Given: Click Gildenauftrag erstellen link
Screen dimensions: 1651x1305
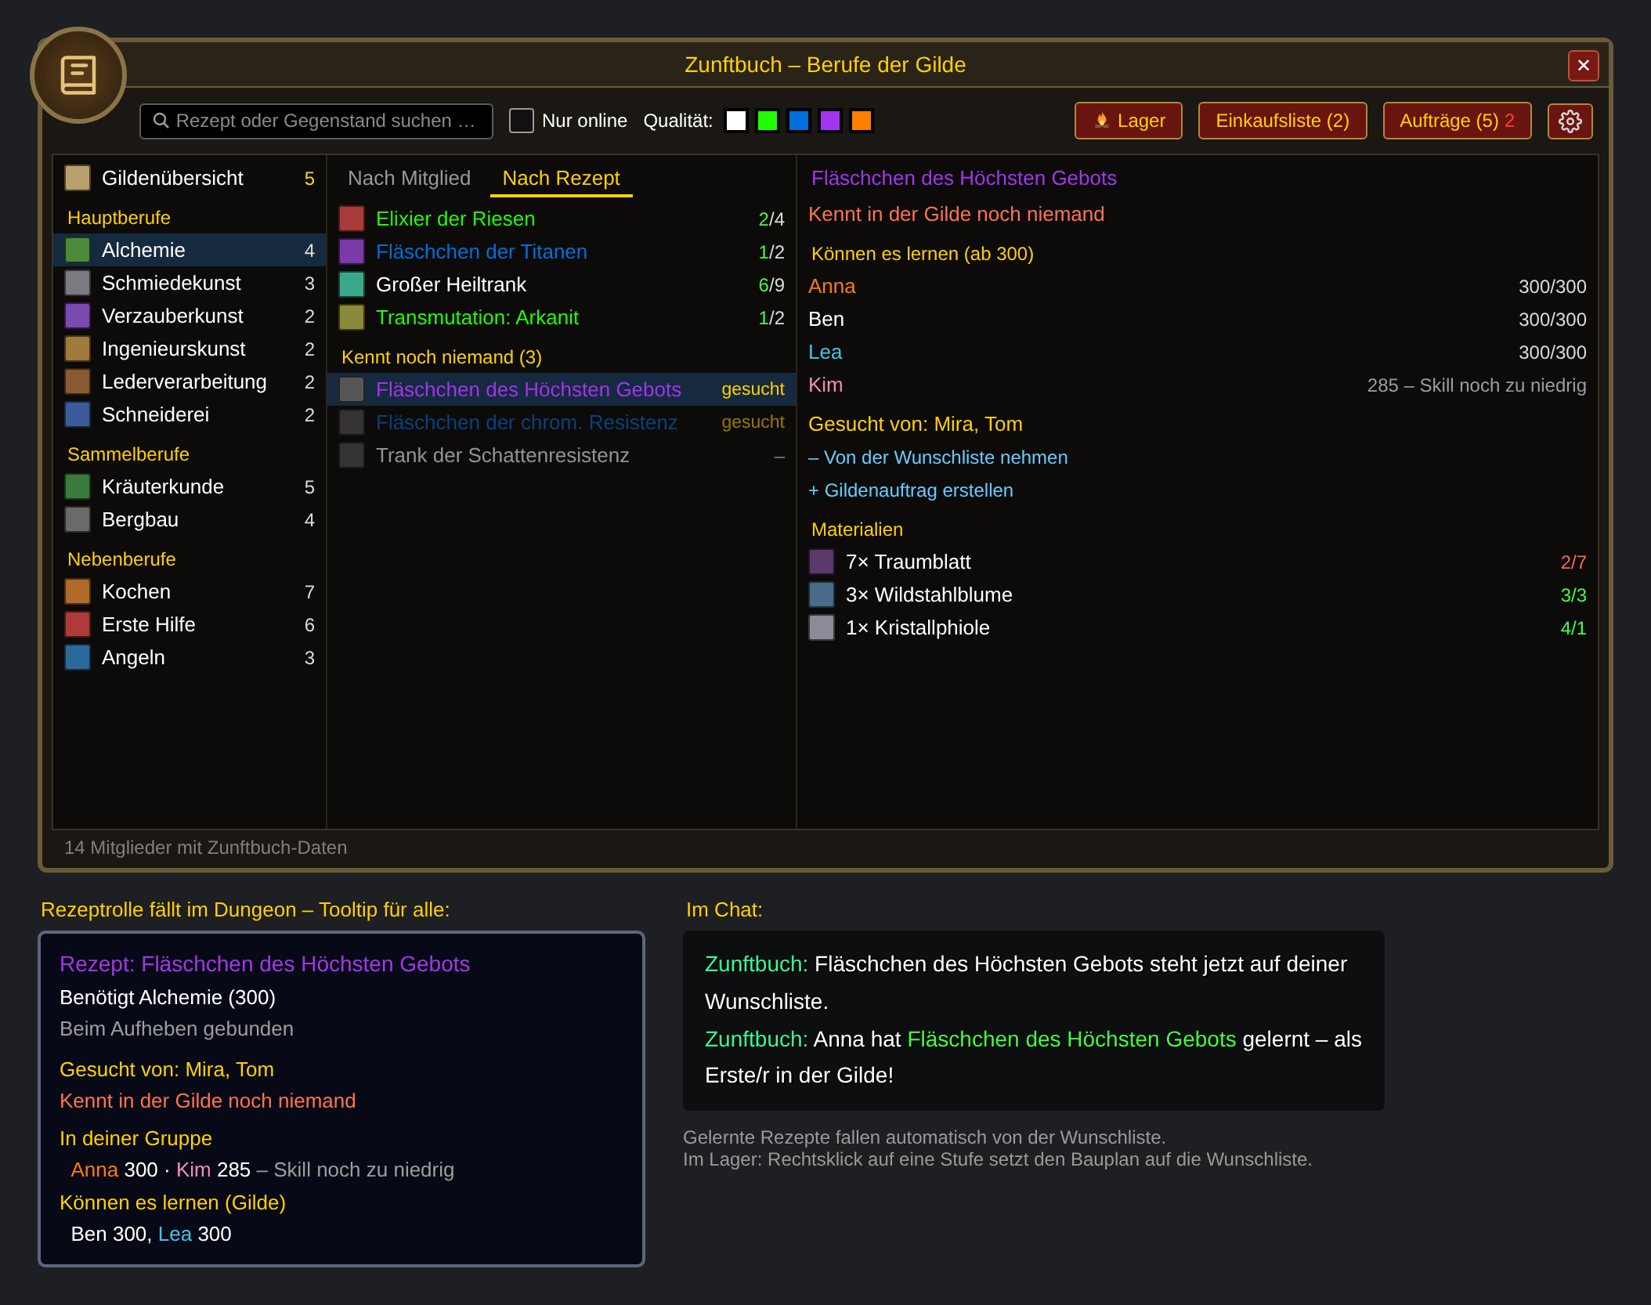Looking at the screenshot, I should (x=911, y=490).
